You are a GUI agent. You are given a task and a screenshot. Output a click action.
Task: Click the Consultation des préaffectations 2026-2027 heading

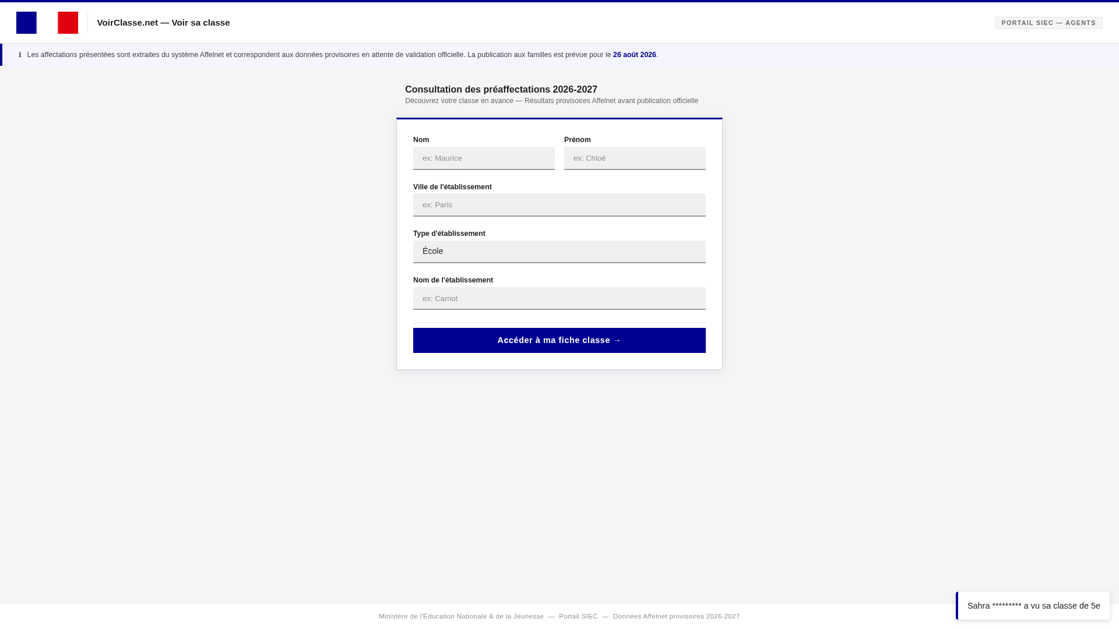[501, 89]
